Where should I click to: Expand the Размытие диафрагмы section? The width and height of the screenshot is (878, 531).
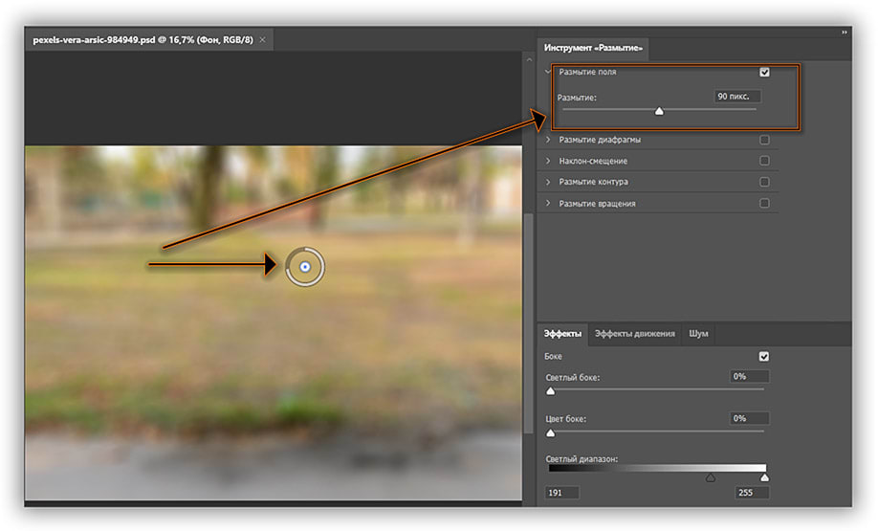[548, 140]
